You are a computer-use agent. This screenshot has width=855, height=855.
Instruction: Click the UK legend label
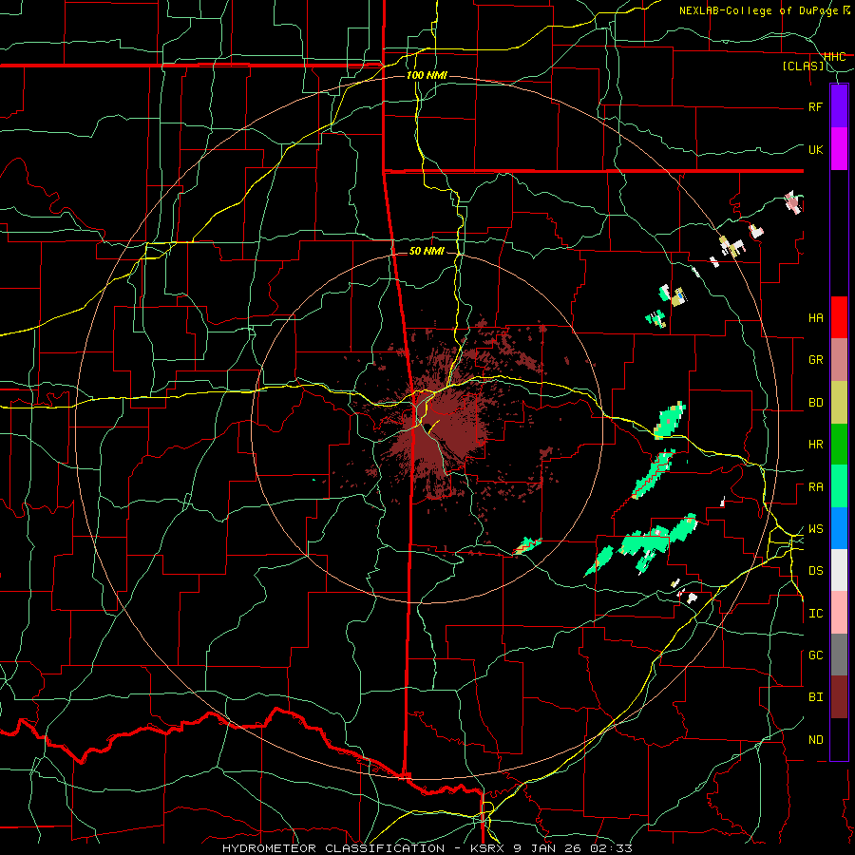816,149
